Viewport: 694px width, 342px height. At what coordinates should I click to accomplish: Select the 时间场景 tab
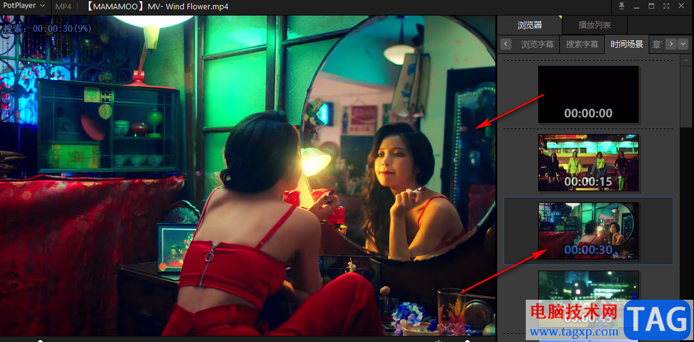coord(627,44)
